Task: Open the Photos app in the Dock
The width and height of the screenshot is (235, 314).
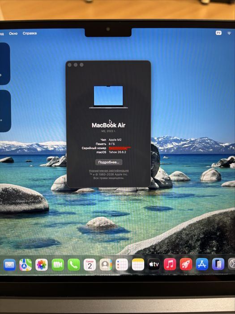Action: (42, 265)
